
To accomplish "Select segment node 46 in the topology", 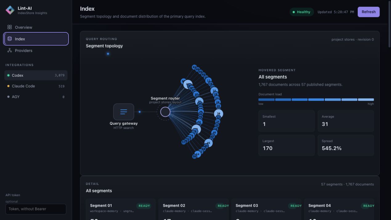I will click(208, 143).
